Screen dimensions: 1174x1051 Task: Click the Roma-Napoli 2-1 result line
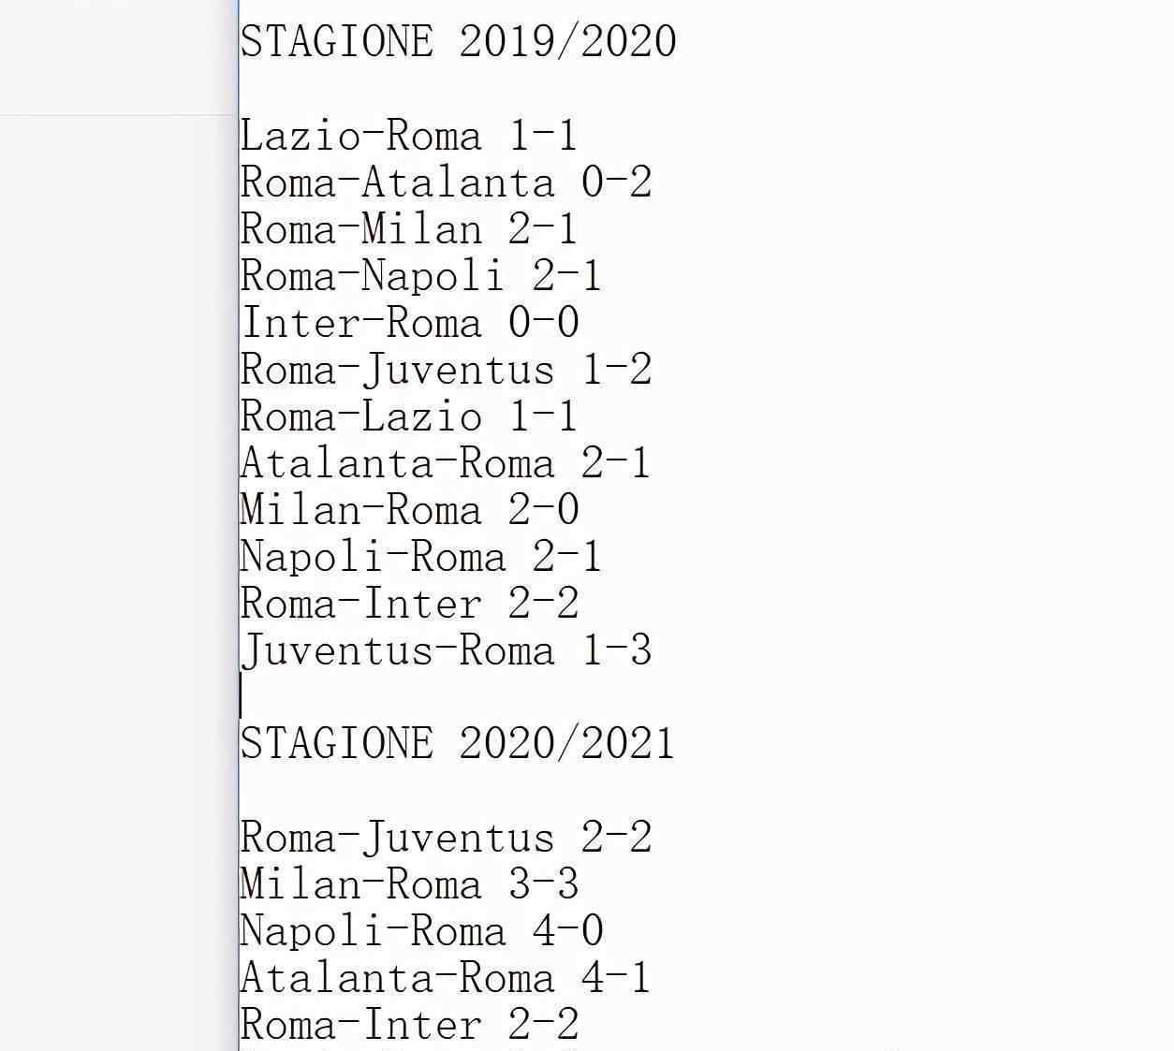[421, 276]
